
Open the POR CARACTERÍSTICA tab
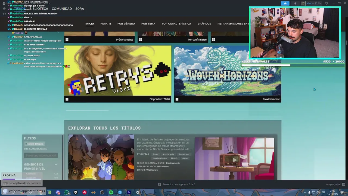coord(176,24)
